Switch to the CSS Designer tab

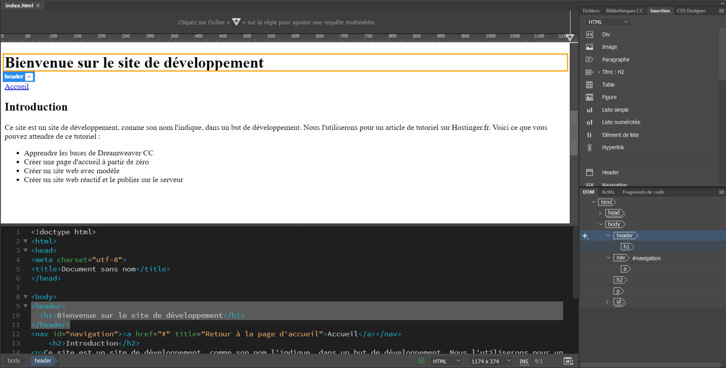(x=691, y=10)
